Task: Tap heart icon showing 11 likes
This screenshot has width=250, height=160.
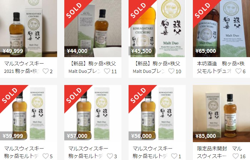Action: [x=107, y=71]
